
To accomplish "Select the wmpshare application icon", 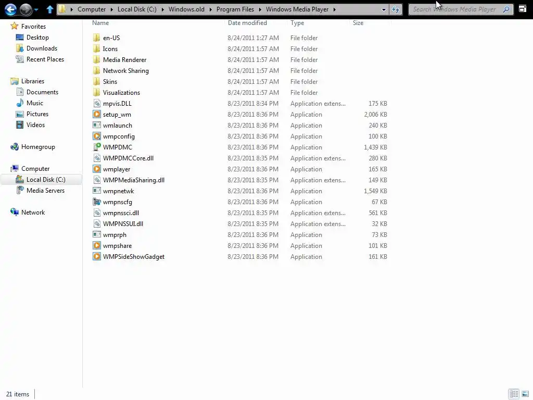I will [97, 246].
